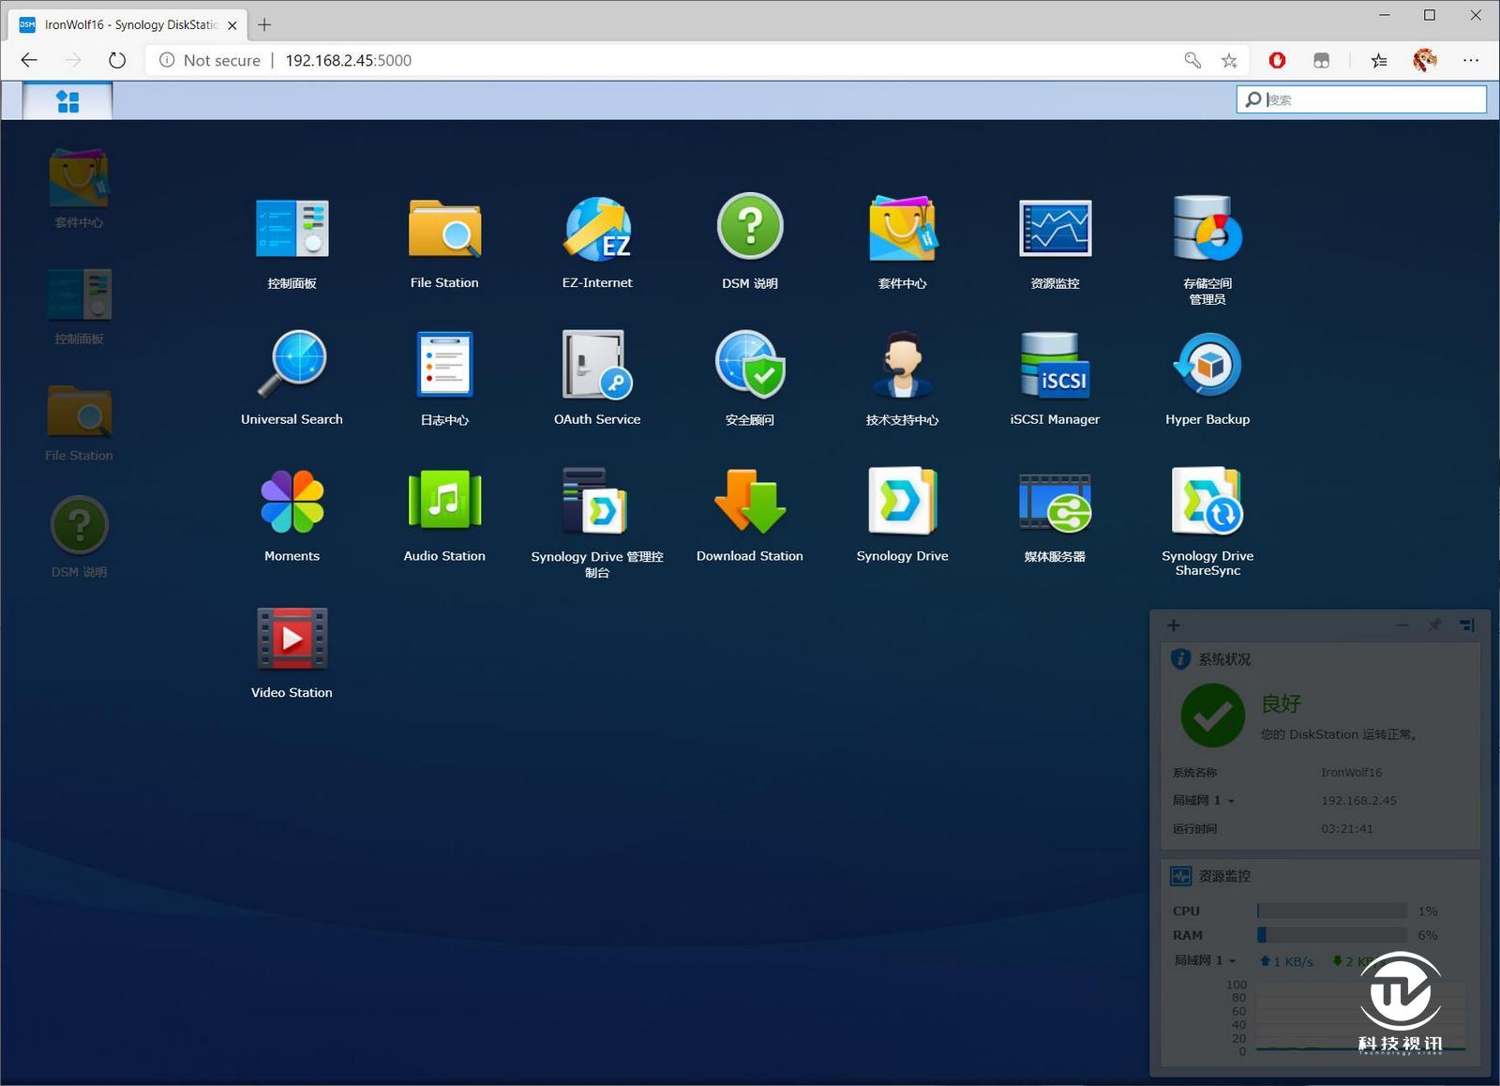Click the uptime value 03:21:41
Image resolution: width=1500 pixels, height=1086 pixels.
click(x=1347, y=829)
